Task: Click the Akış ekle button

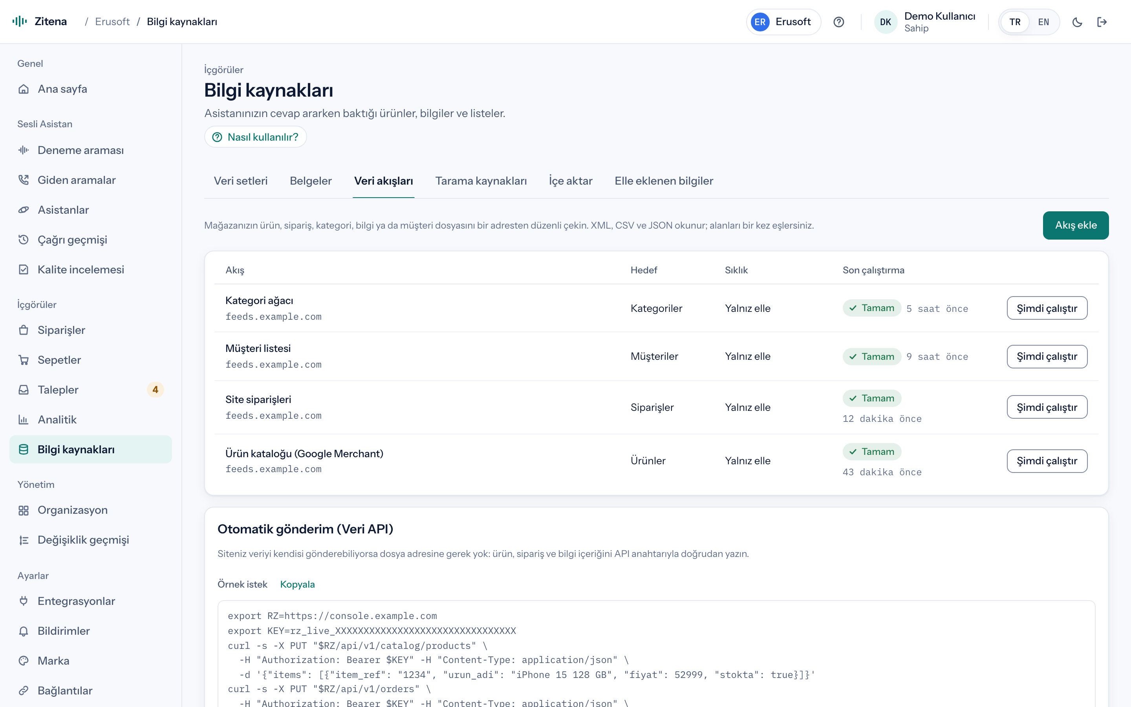Action: [1075, 225]
